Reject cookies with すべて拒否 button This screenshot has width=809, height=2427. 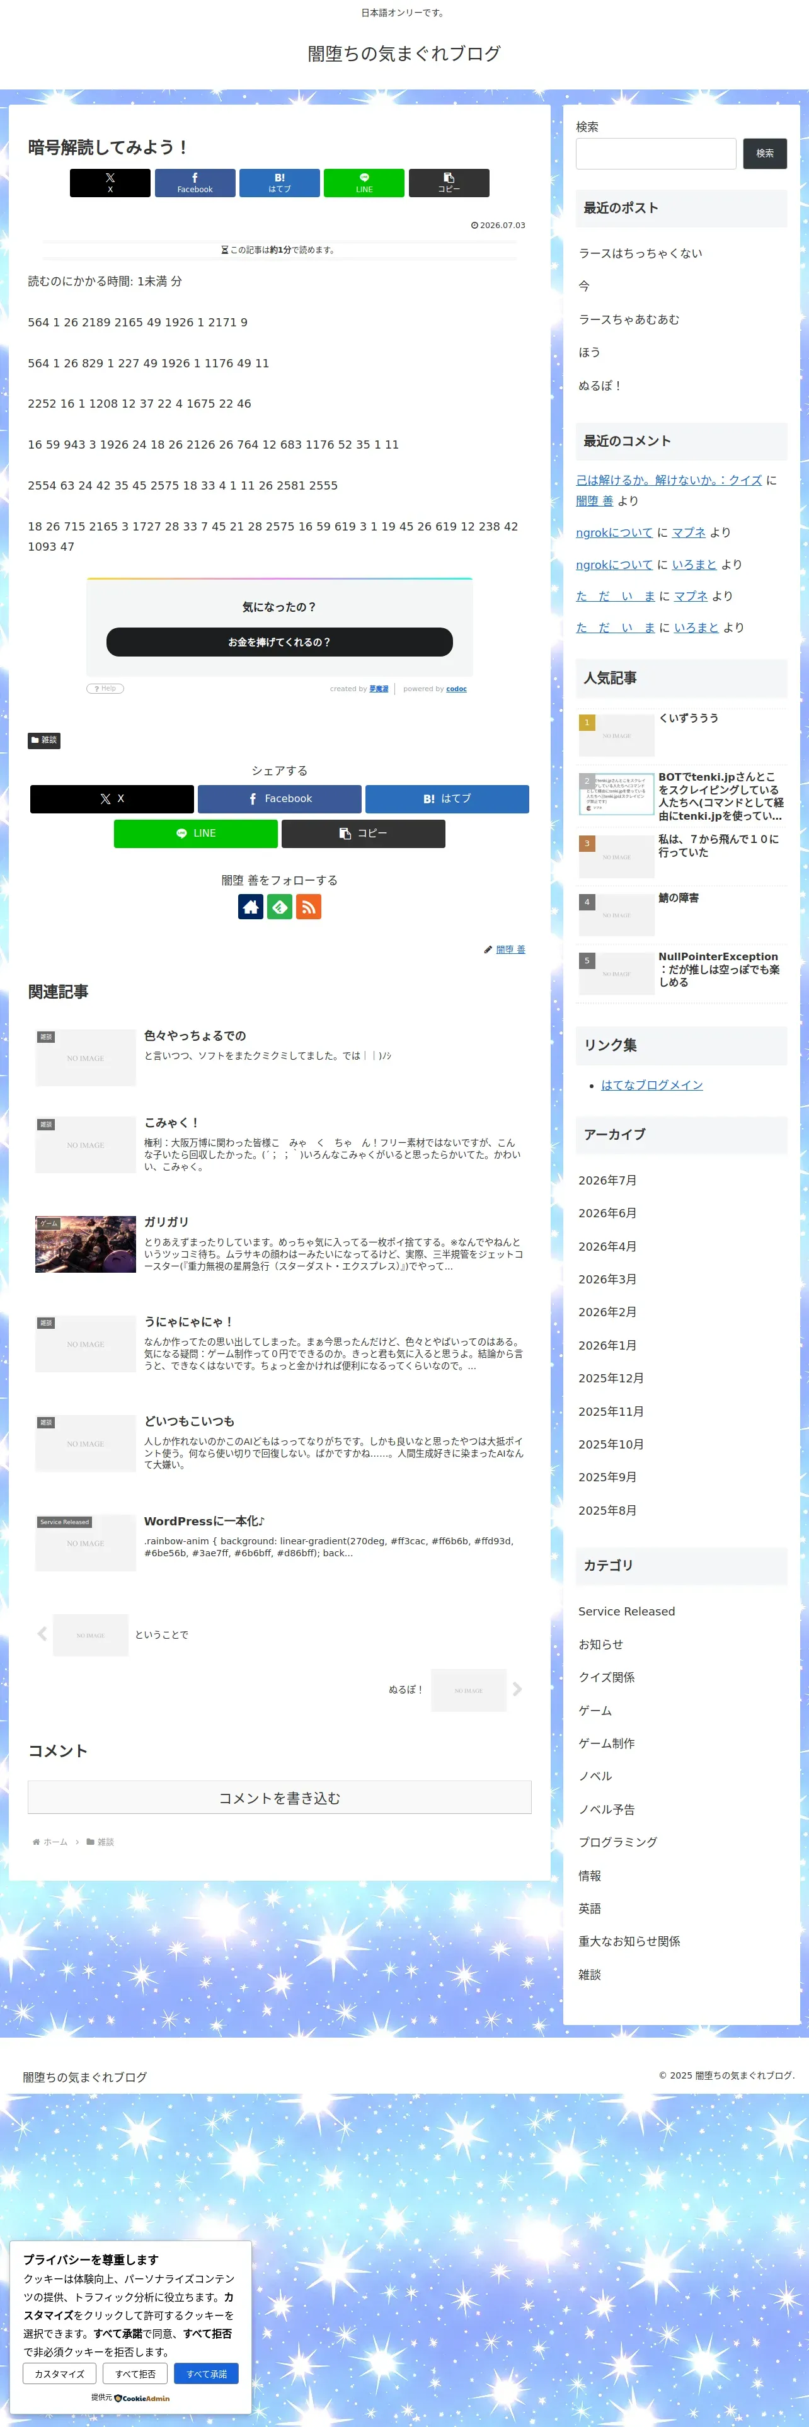point(135,2373)
